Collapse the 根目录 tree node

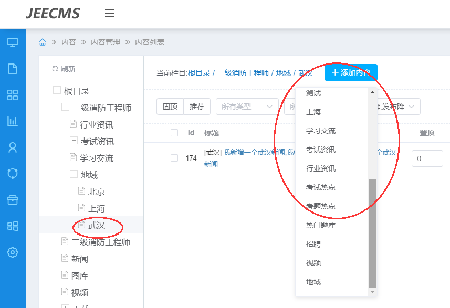(x=57, y=90)
